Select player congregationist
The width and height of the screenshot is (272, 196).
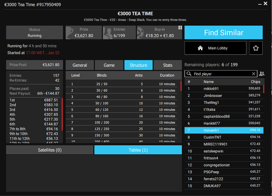click(224, 165)
